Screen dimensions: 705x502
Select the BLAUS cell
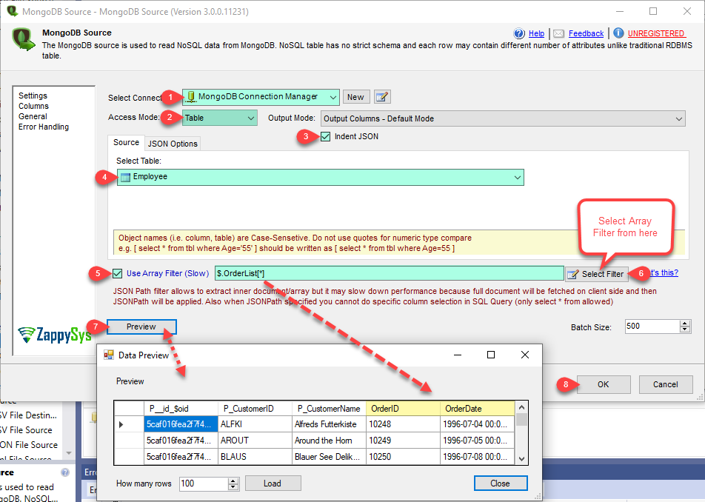(255, 457)
